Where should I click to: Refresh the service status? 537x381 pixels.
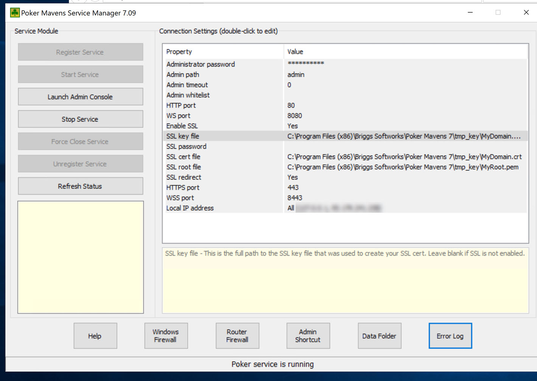point(80,186)
